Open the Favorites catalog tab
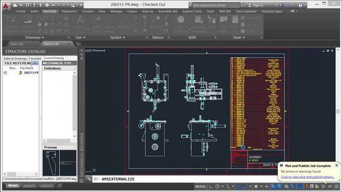Screen dimensions: 342x192 (35, 58)
